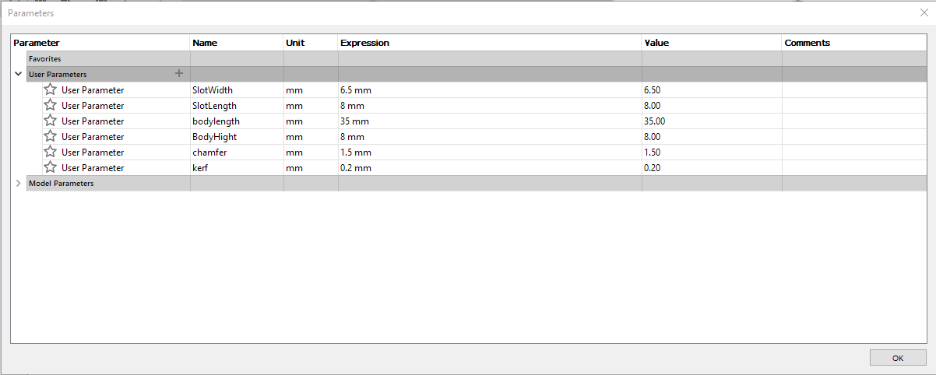Click the Comments column header
This screenshot has height=375, width=936.
click(854, 43)
